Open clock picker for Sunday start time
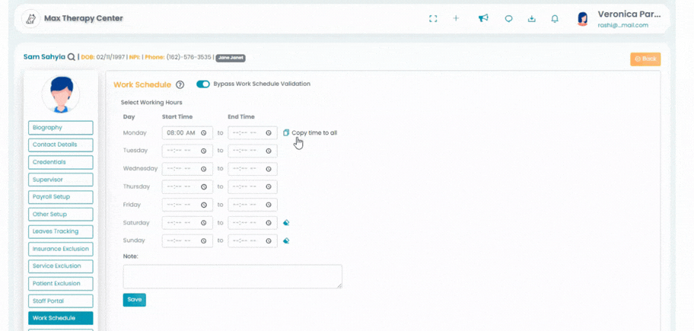 tap(204, 240)
